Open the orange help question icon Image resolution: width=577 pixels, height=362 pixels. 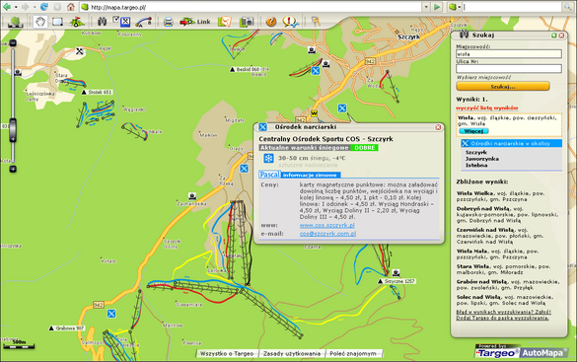click(271, 22)
